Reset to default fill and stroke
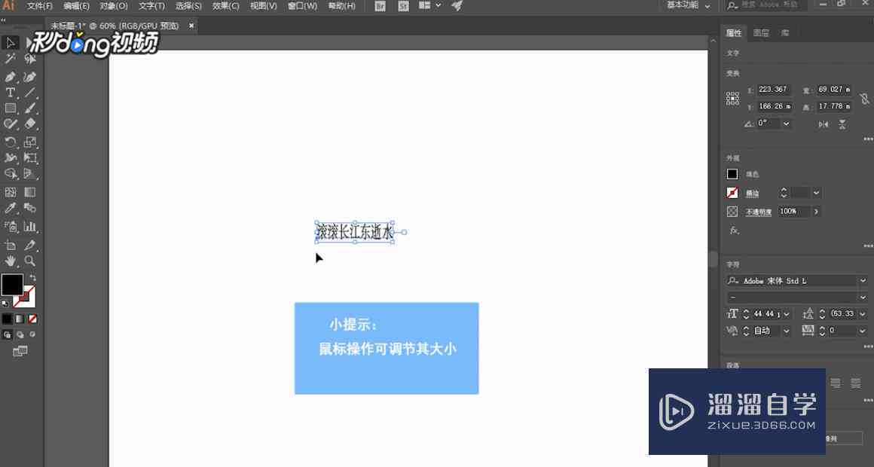The image size is (874, 467). (5, 304)
